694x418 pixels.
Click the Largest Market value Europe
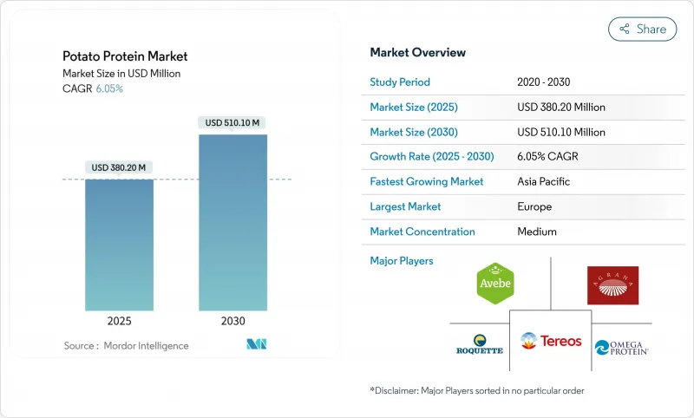pos(534,207)
